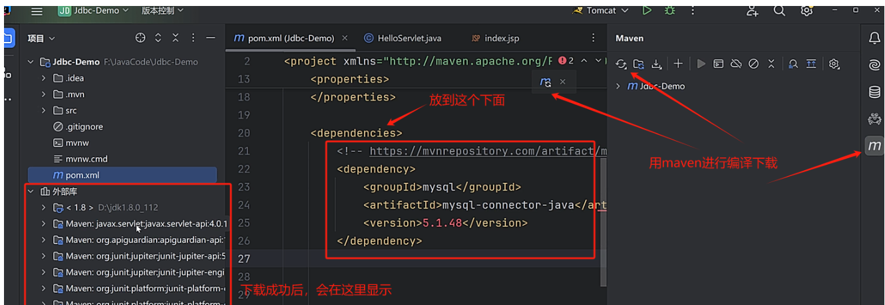Open more run actions next to debug
The height and width of the screenshot is (305, 885).
[x=693, y=11]
